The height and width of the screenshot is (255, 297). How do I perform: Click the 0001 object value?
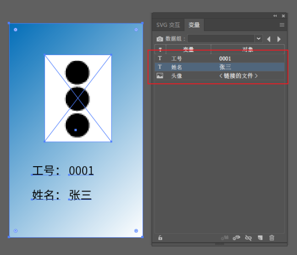click(225, 59)
